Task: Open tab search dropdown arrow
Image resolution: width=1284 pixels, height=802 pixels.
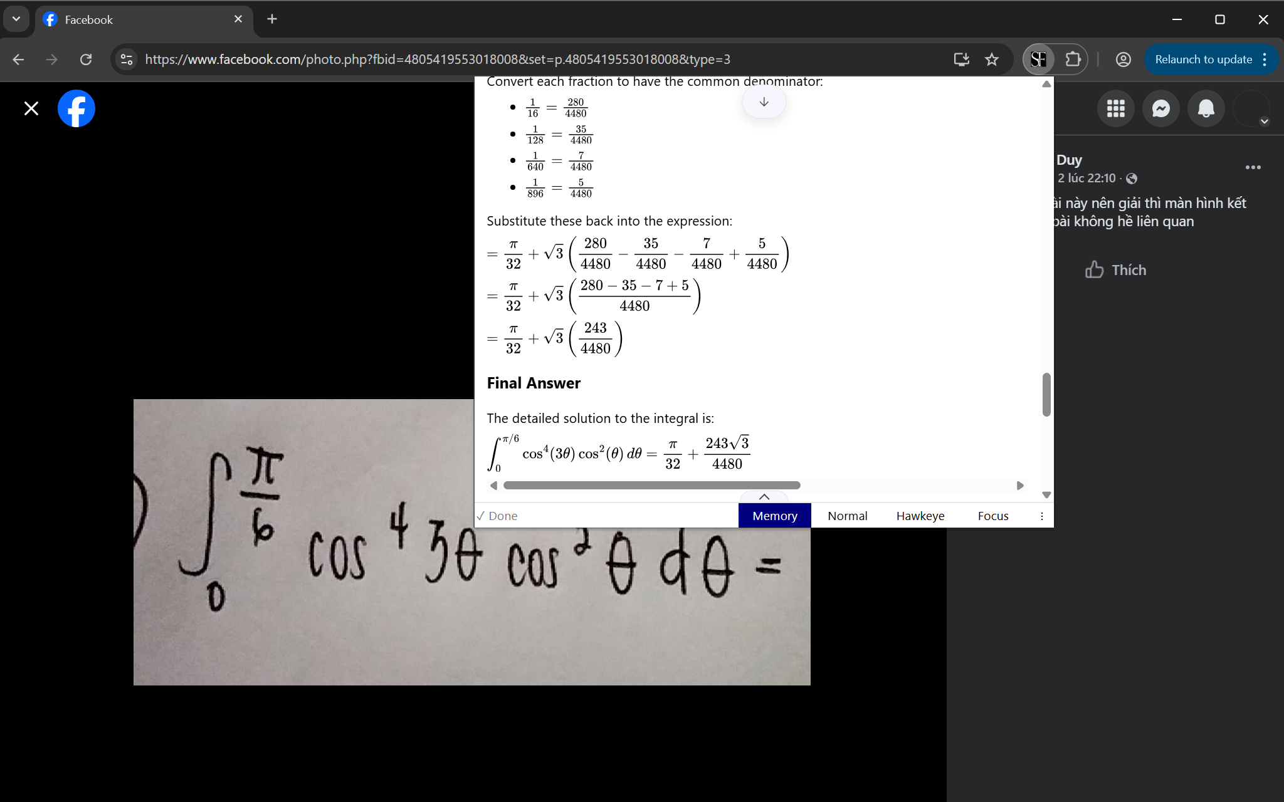Action: (x=16, y=19)
